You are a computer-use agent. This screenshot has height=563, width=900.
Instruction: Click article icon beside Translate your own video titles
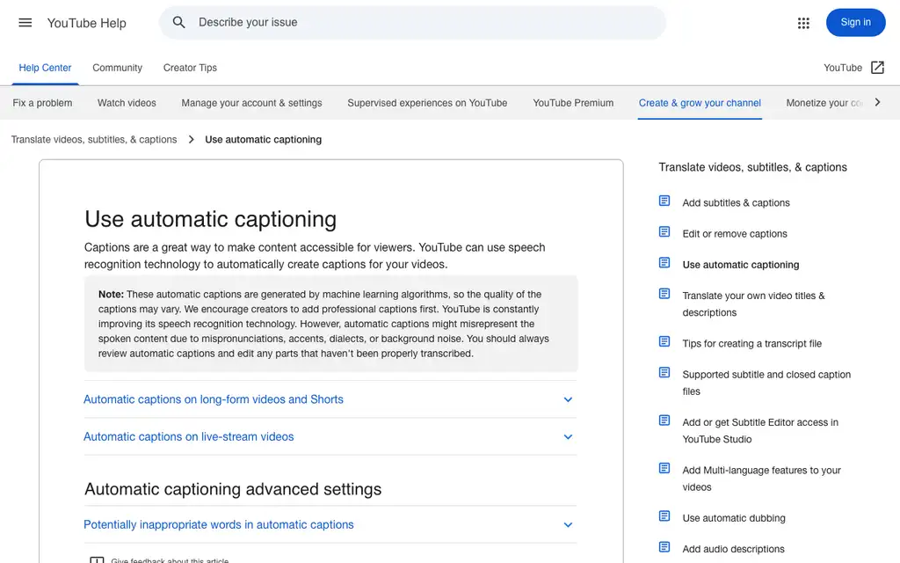point(664,294)
